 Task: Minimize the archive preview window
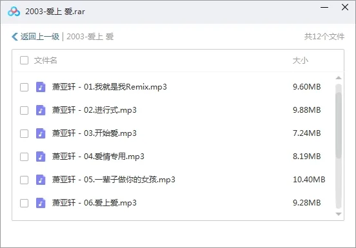pyautogui.click(x=324, y=8)
